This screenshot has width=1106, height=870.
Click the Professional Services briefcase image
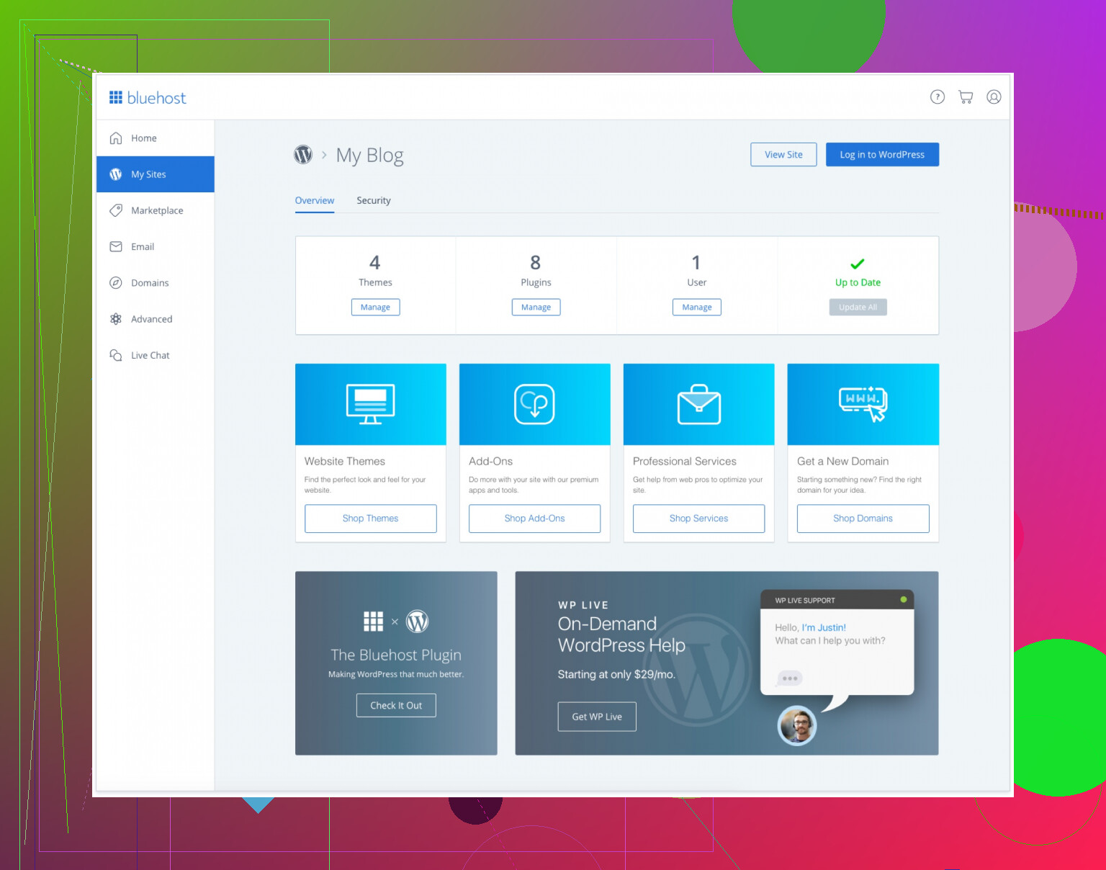pyautogui.click(x=699, y=404)
